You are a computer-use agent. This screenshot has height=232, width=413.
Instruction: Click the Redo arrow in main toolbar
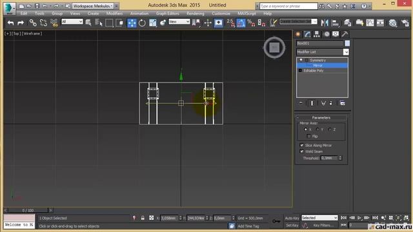(21, 23)
